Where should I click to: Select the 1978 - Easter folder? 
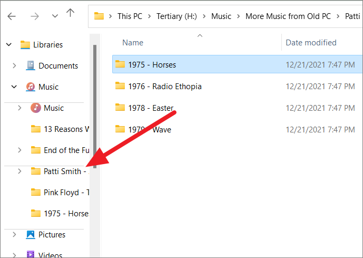pyautogui.click(x=151, y=108)
